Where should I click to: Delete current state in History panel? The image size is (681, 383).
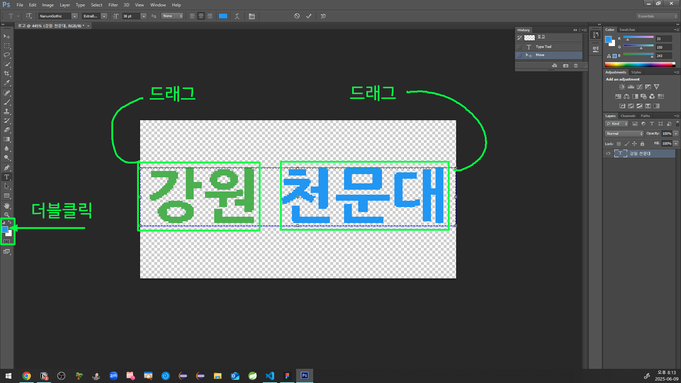[576, 66]
